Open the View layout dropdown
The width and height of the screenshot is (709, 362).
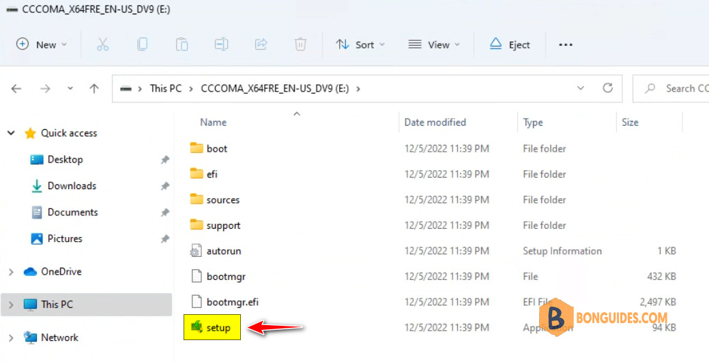click(x=433, y=44)
